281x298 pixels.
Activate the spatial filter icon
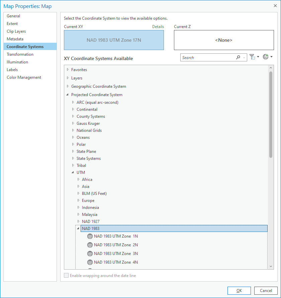[252, 57]
